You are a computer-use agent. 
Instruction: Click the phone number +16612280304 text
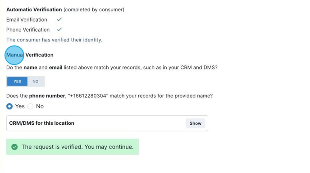[88, 96]
